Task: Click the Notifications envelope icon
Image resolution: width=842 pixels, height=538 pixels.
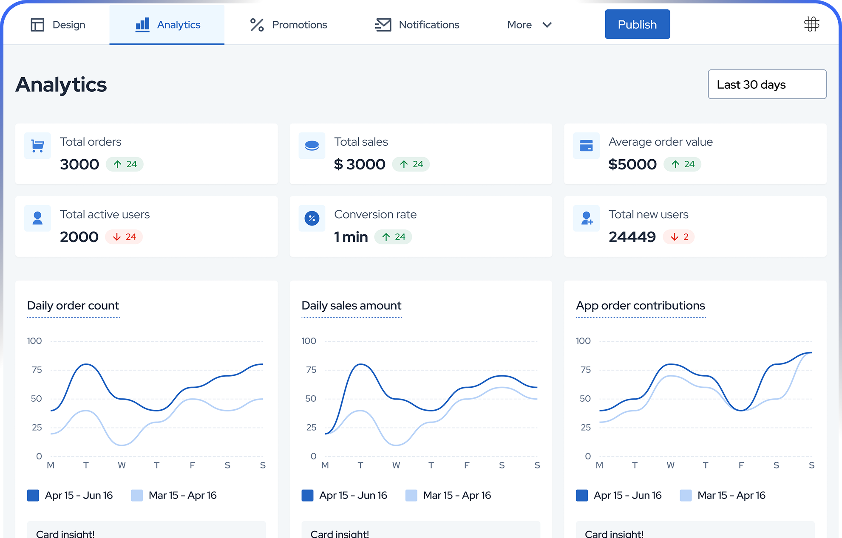Action: tap(383, 25)
